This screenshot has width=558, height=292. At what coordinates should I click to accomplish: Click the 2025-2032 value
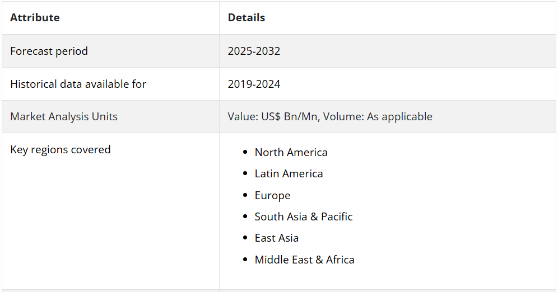coord(254,51)
